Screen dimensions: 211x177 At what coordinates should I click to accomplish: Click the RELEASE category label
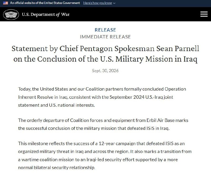(x=105, y=30)
